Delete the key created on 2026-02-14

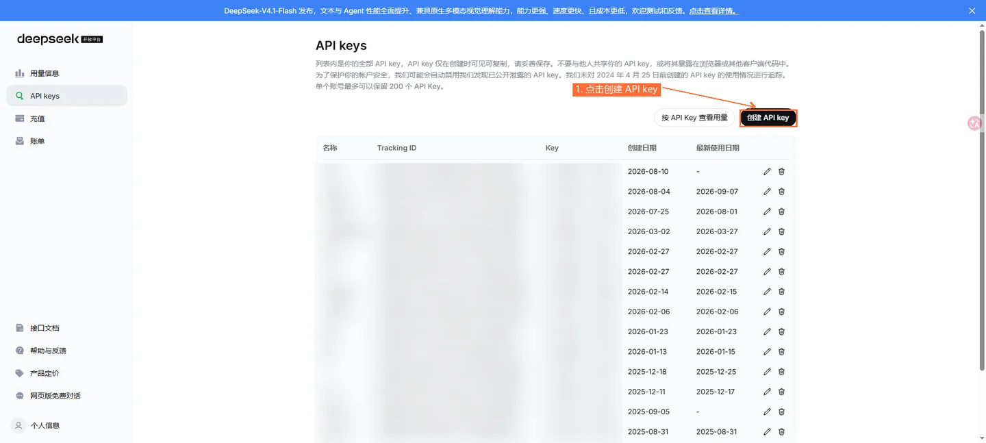781,292
